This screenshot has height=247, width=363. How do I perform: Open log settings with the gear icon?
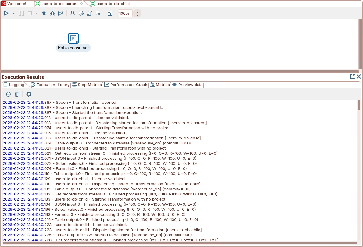pos(29,94)
